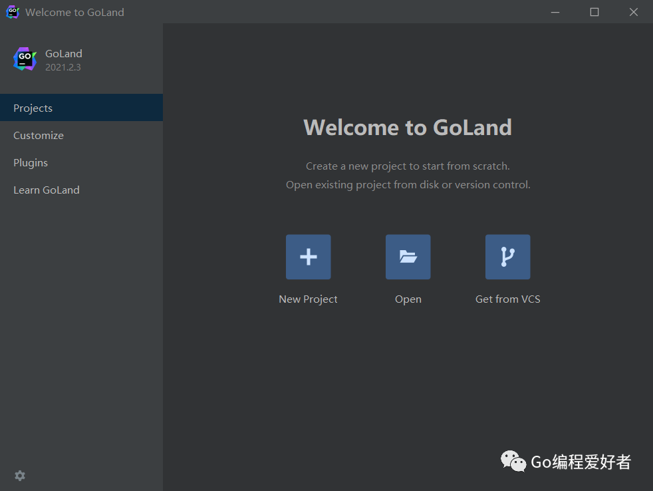Image resolution: width=653 pixels, height=491 pixels.
Task: Click the Get from VCS branch icon
Action: 507,257
